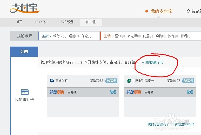Open 水电煤(0) link
Screen dimensions: 201x135
[134, 36]
